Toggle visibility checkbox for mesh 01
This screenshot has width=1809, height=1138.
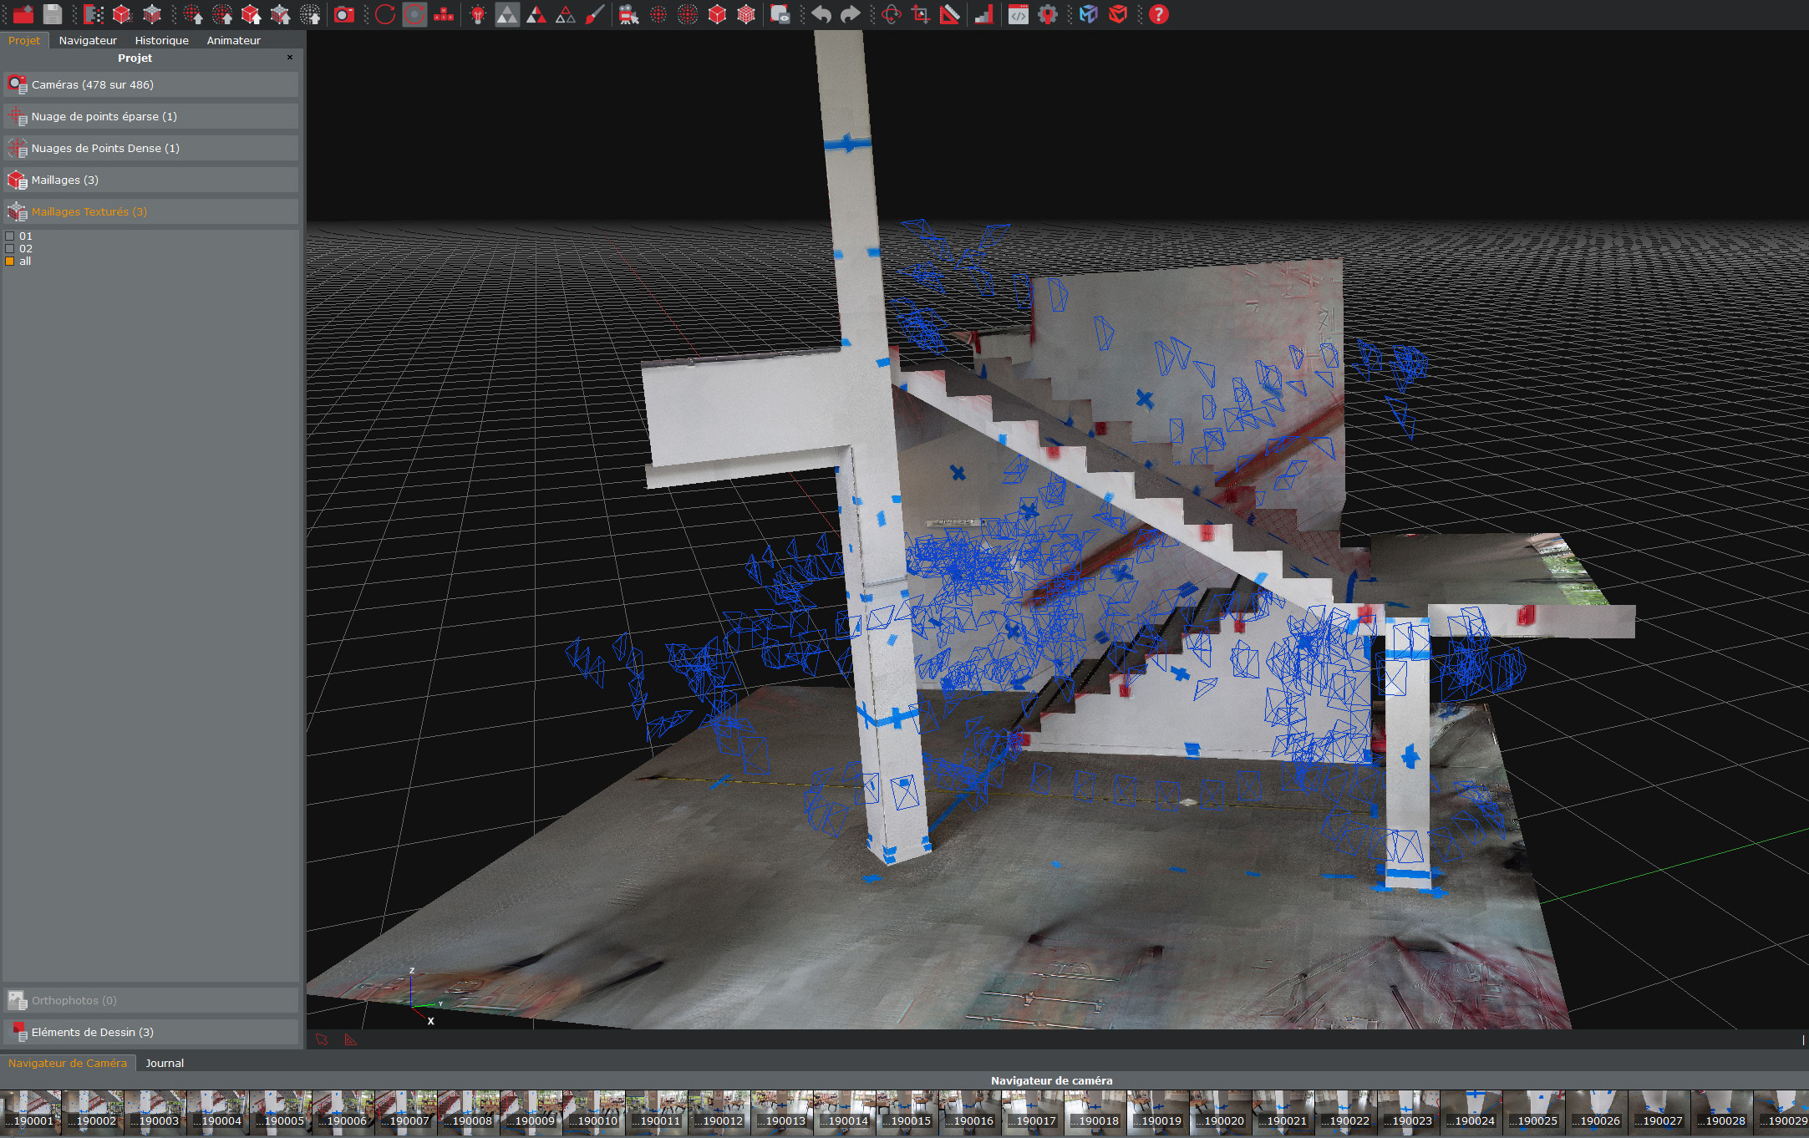point(10,236)
